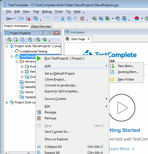Click the Save All icon in toolbar
The width and height of the screenshot is (148, 154).
36,19
